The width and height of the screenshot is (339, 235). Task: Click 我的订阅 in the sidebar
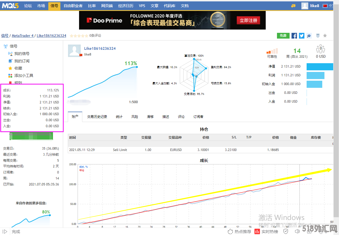coord(22,61)
